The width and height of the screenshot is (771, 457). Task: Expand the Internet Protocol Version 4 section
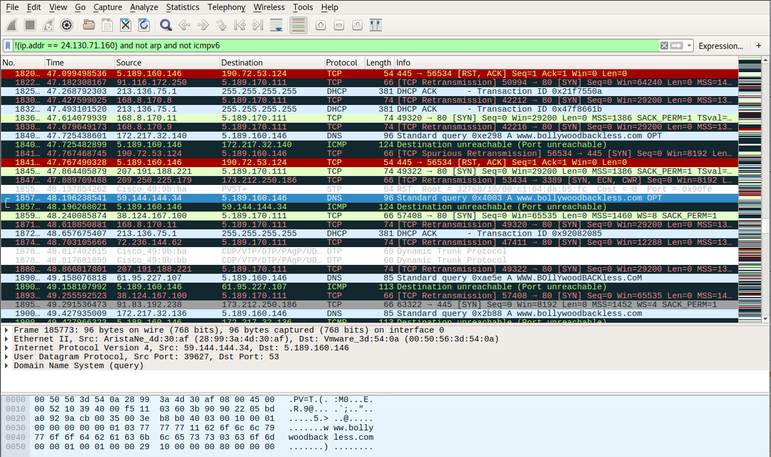6,346
